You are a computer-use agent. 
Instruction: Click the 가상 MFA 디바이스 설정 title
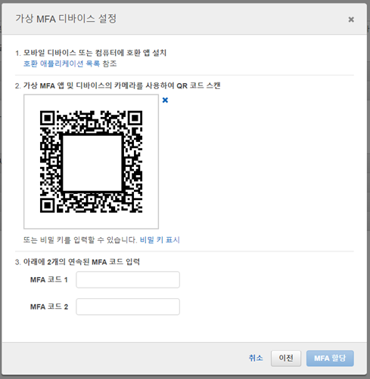pyautogui.click(x=66, y=19)
